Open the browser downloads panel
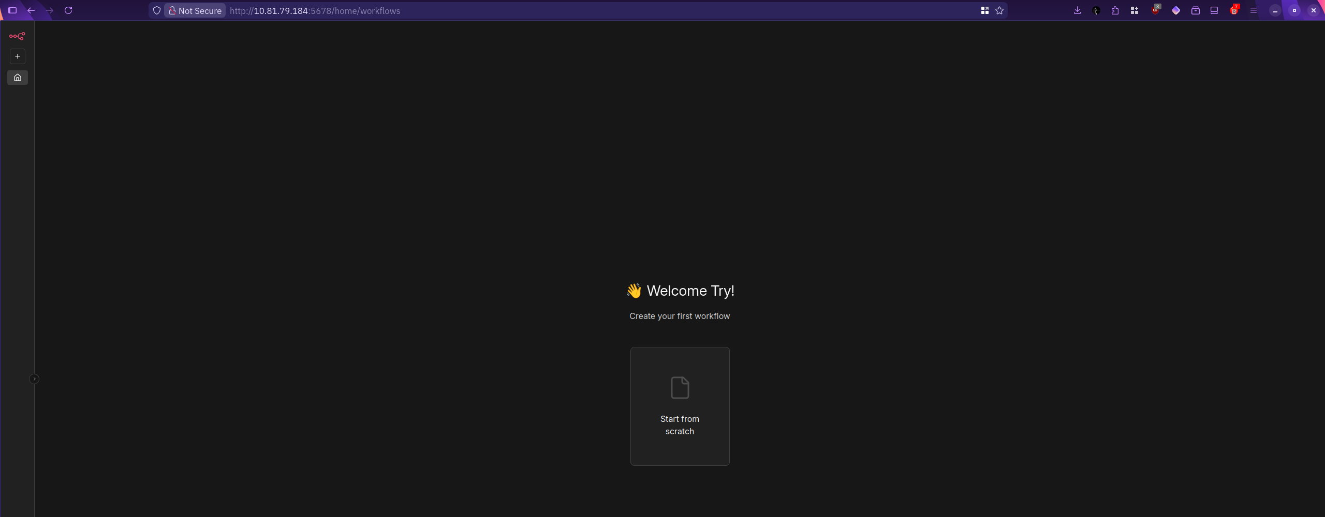 [1077, 10]
